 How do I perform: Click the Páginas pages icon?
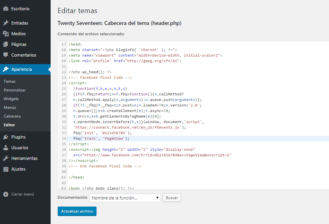(x=6, y=44)
